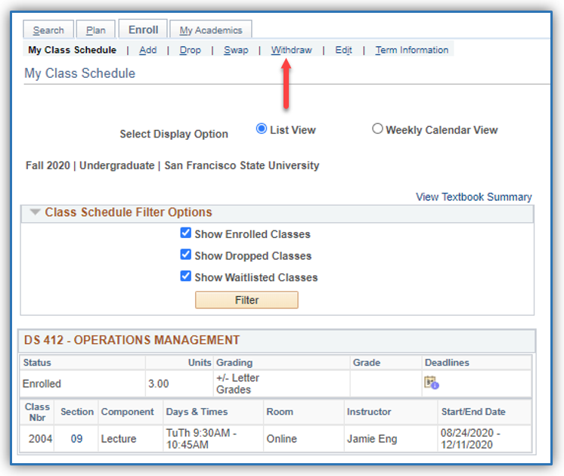Open the Add classes link
The width and height of the screenshot is (564, 476).
click(x=148, y=50)
